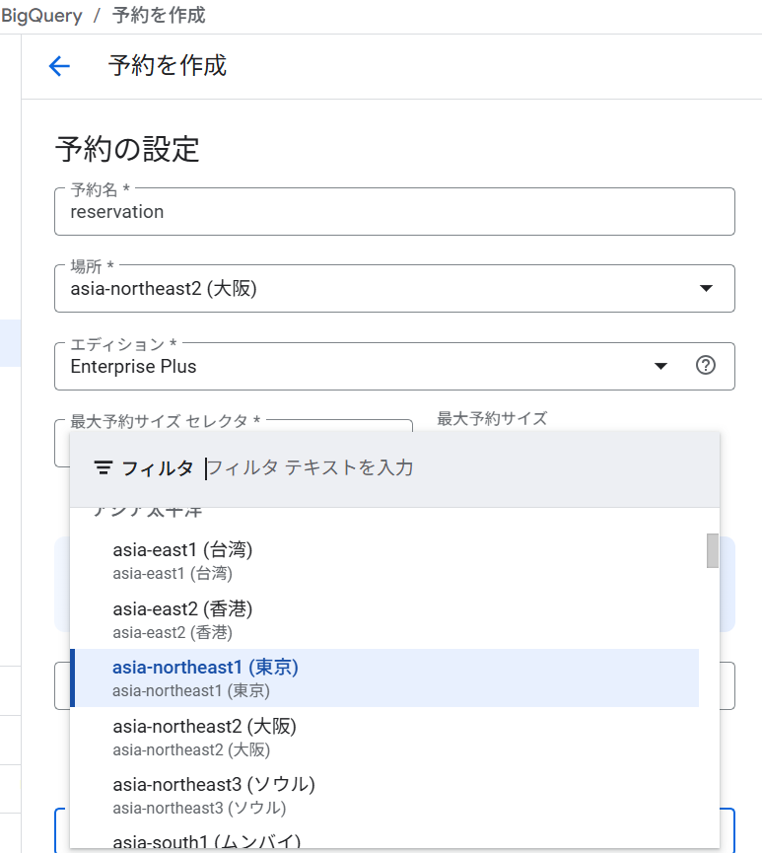The width and height of the screenshot is (762, 853).
Task: Expand the エディション dropdown arrow
Action: coord(660,366)
